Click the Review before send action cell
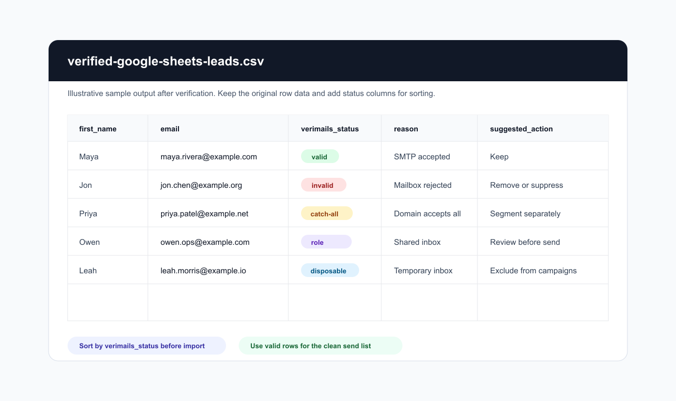The image size is (676, 401). coord(543,242)
